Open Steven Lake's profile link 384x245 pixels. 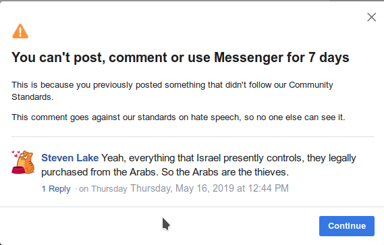coord(70,158)
